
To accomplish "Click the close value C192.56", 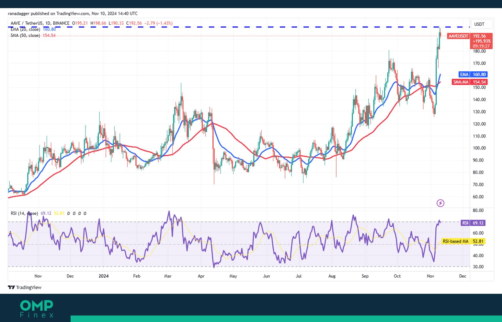I will click(x=134, y=23).
